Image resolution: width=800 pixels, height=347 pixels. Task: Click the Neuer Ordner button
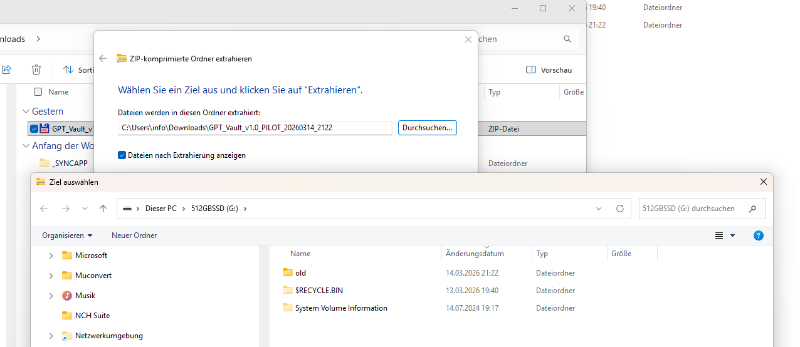134,236
